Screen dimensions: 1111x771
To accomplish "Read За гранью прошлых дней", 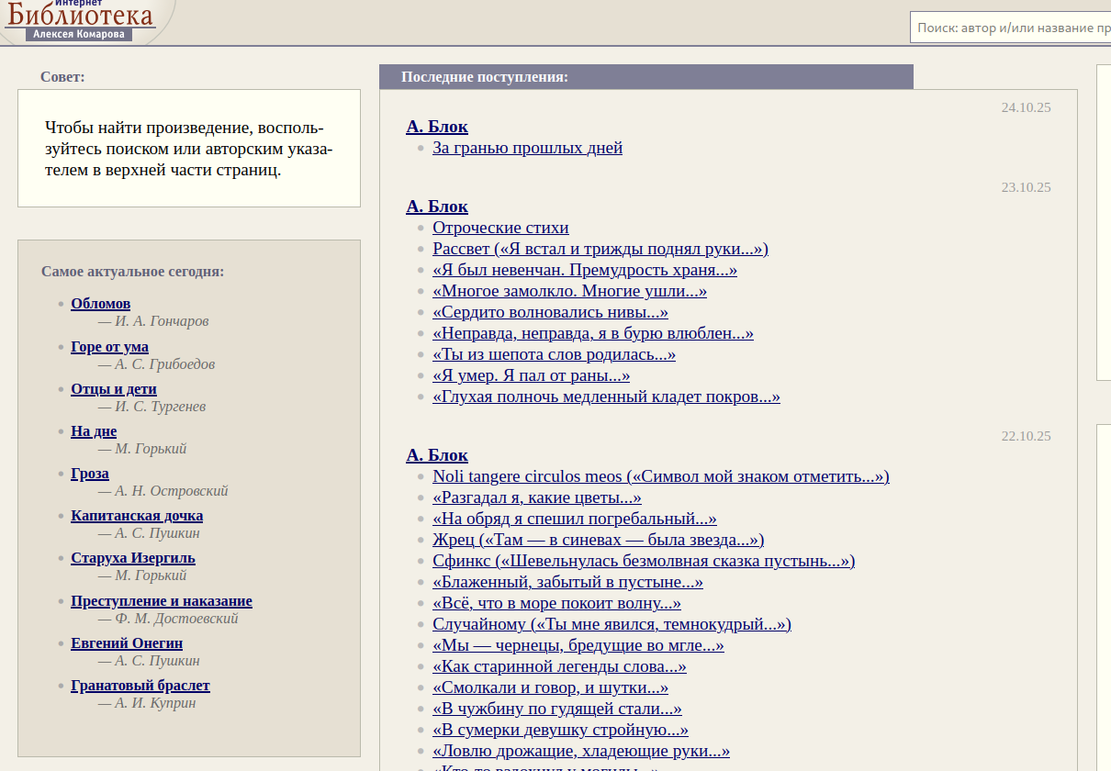I will [x=527, y=148].
